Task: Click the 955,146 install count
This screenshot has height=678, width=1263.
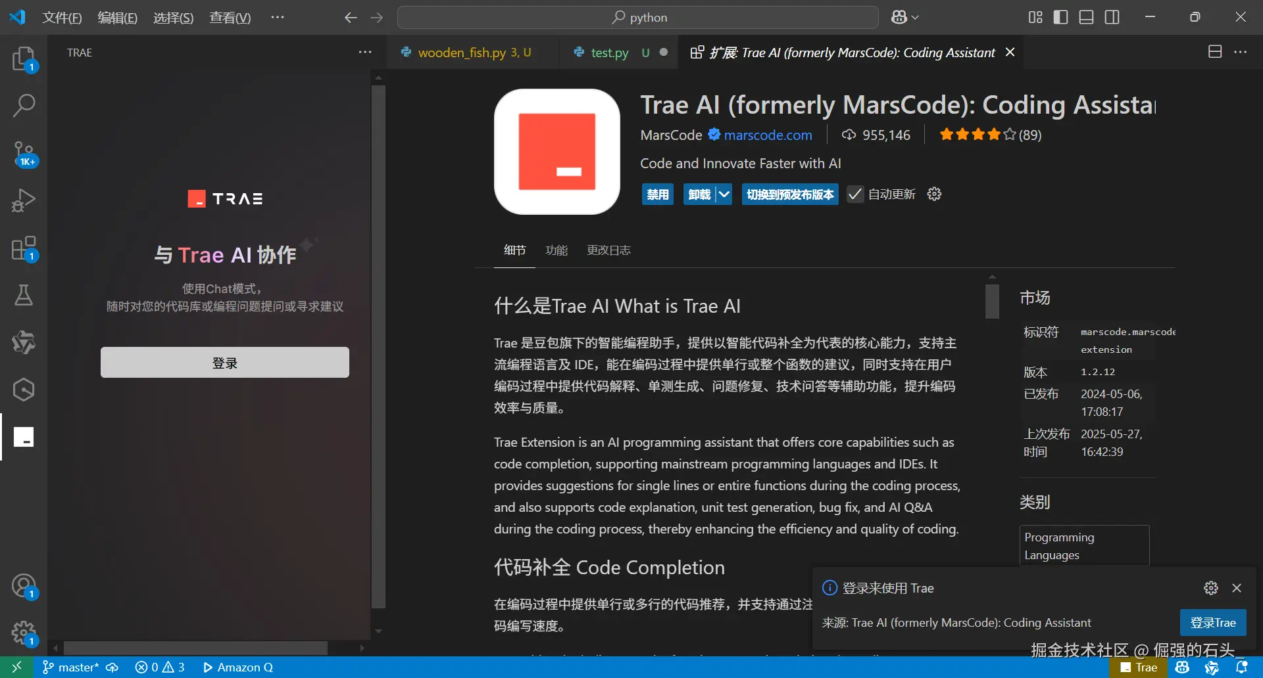Action: (x=876, y=135)
